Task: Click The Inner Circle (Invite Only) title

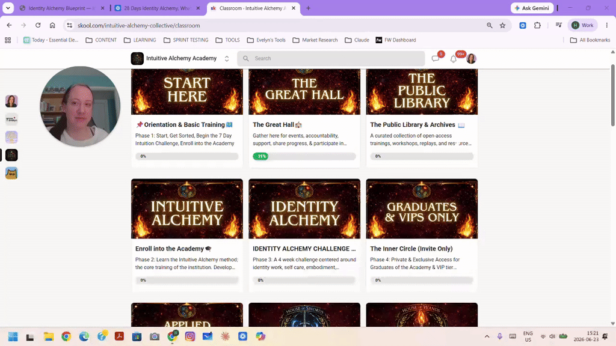Action: click(411, 249)
